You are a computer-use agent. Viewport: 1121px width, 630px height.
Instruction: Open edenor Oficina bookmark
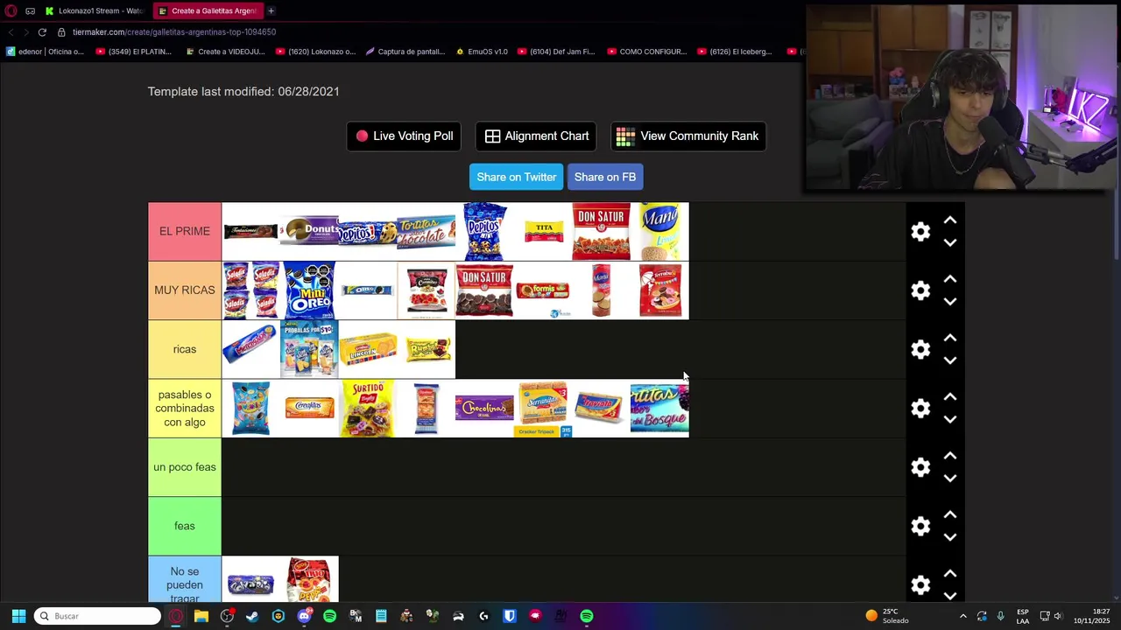46,52
